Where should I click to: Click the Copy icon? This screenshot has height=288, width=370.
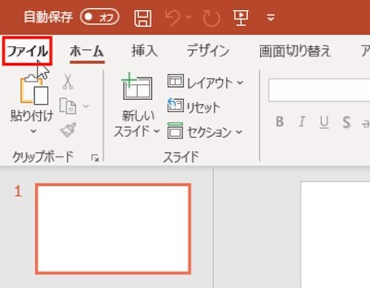(x=68, y=106)
